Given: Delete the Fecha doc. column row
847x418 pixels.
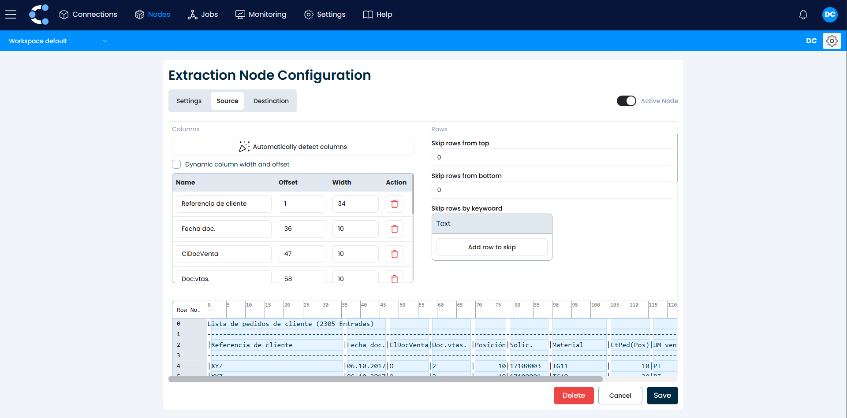Looking at the screenshot, I should click(394, 229).
